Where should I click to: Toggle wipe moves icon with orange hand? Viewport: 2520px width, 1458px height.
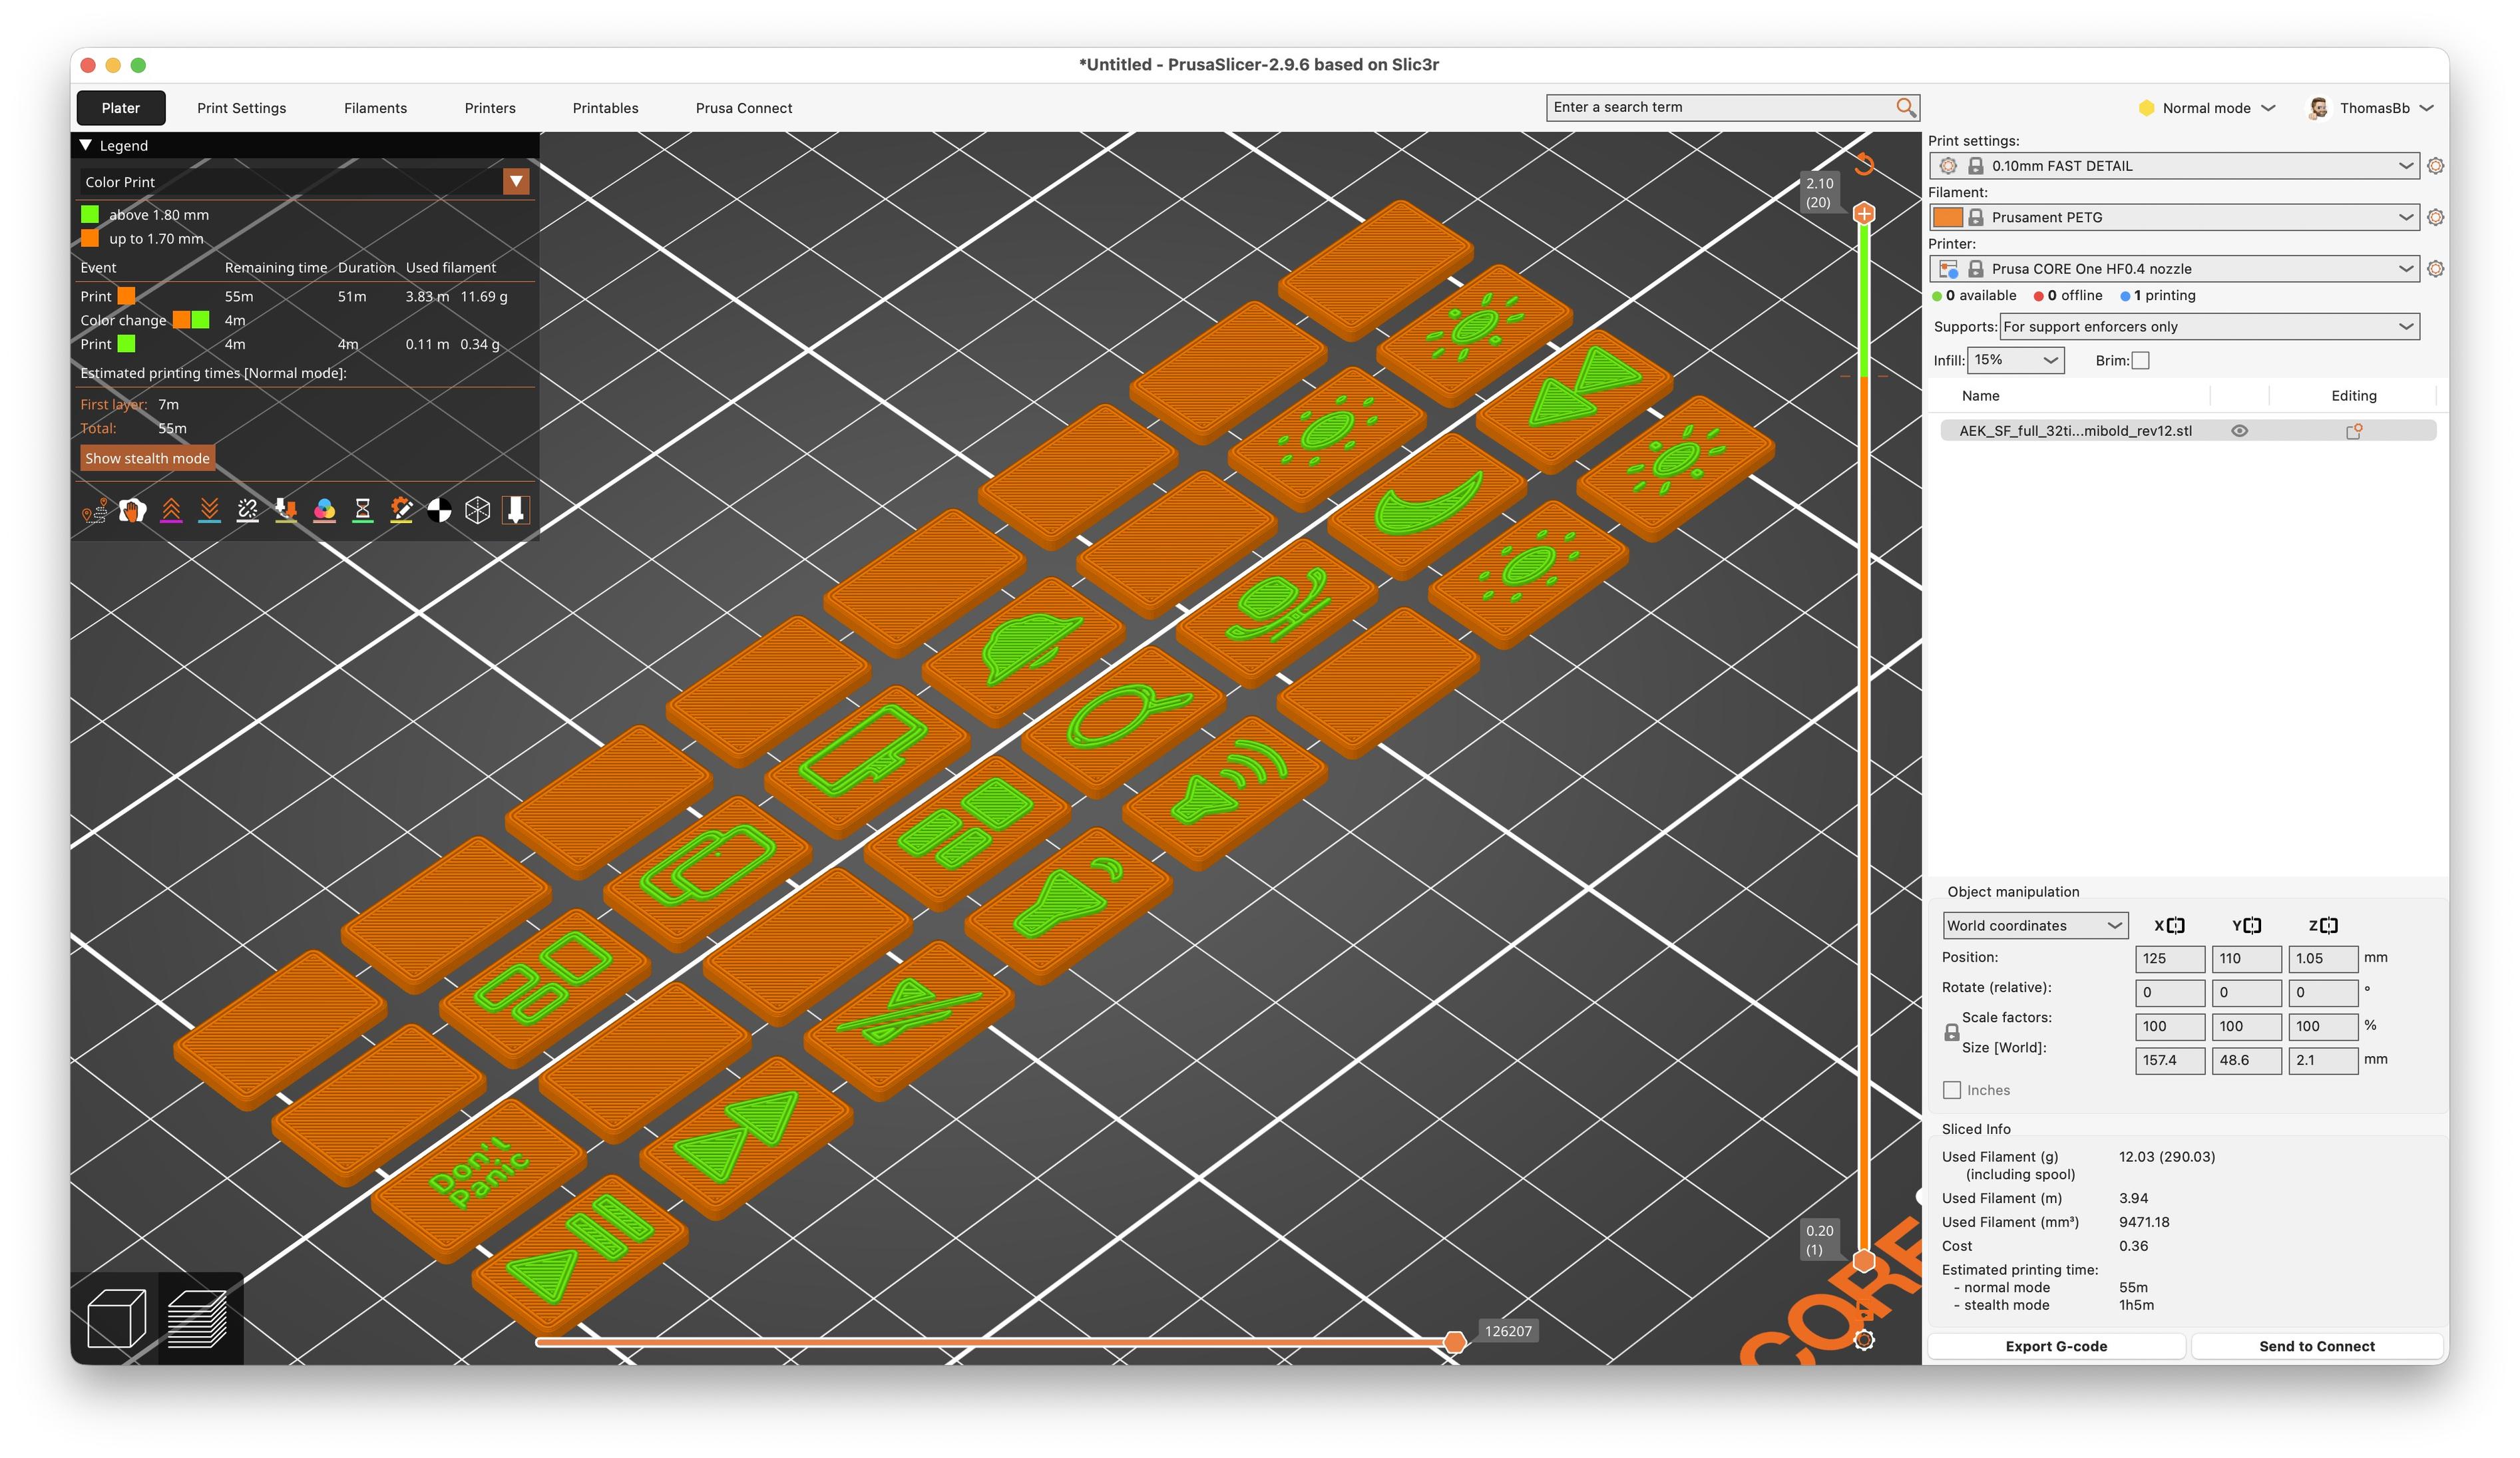tap(133, 511)
